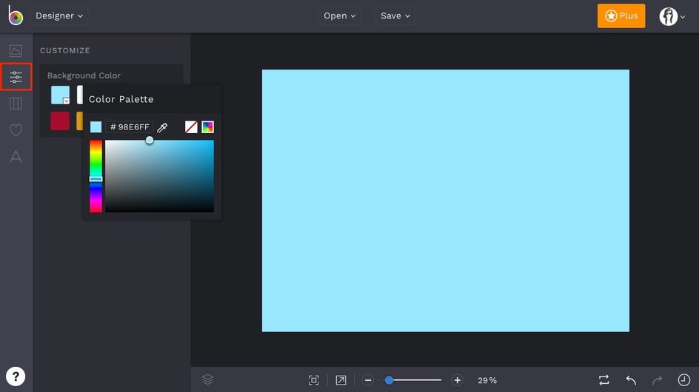Open the Image Manager sidebar icon
Viewport: 699px width, 392px height.
pos(16,51)
